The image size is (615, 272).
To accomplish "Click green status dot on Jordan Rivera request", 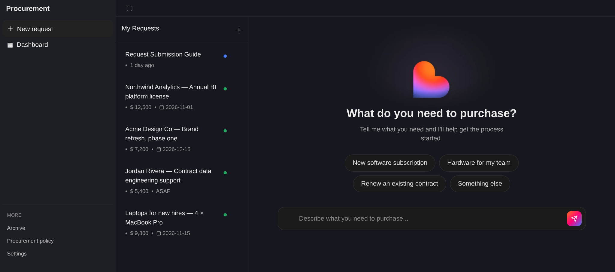I will pos(225,173).
